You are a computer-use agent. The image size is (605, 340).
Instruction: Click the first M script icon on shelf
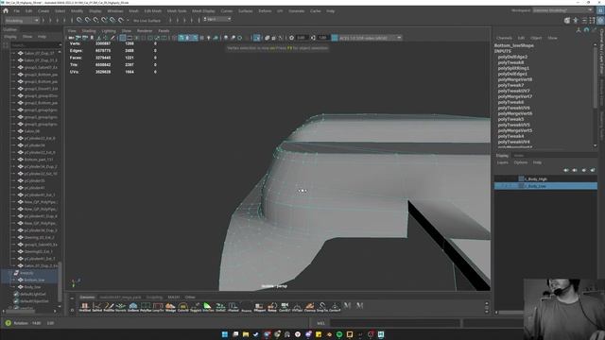(347, 306)
